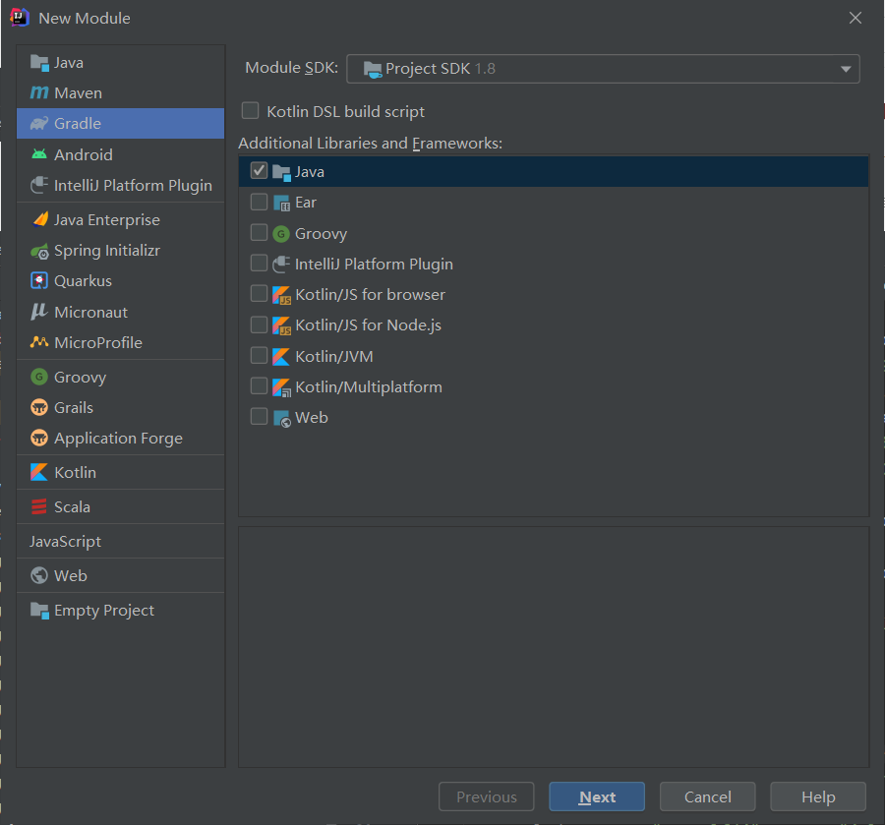This screenshot has height=825, width=885.
Task: Click the "Additional Libraries and Frameworks:" label
Action: click(x=370, y=144)
